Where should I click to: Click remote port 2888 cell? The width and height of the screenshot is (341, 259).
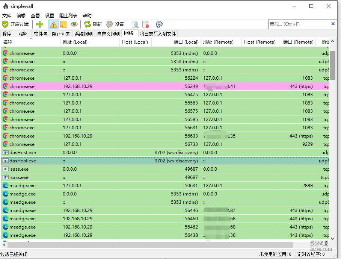pyautogui.click(x=308, y=185)
